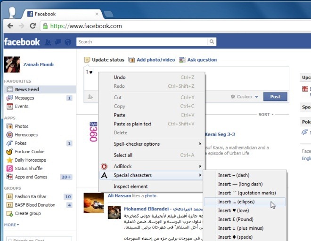This screenshot has height=241, width=311.
Task: Open Mohamed ElBaradei page link
Action: pyautogui.click(x=163, y=209)
